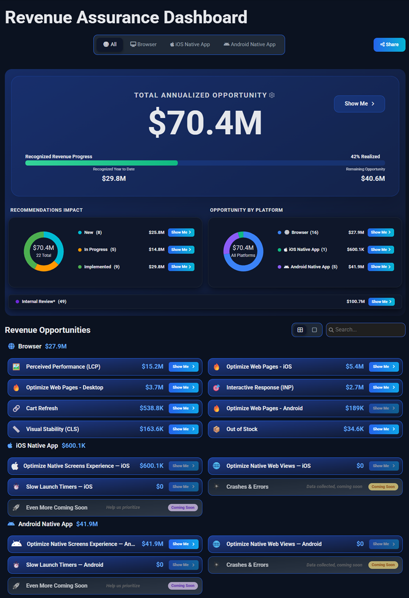Click the globe icon on Optimize Native Web Views — Android
409x598 pixels.
(x=216, y=544)
